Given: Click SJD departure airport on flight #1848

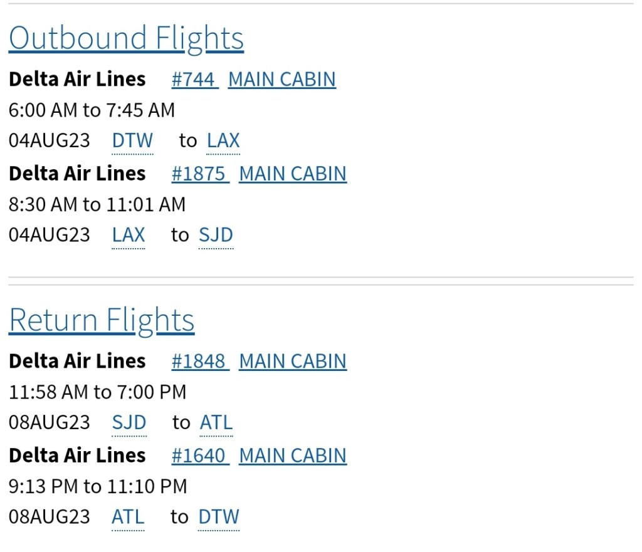Looking at the screenshot, I should [129, 423].
